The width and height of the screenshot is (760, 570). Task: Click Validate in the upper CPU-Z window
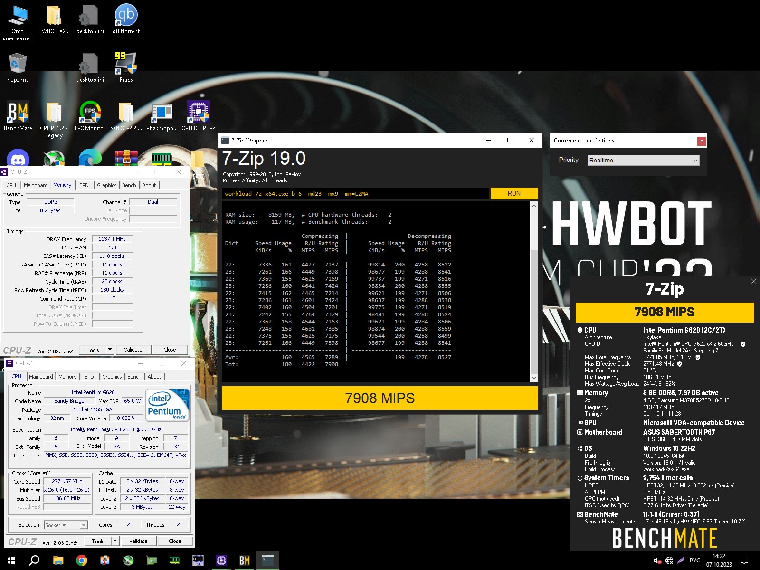point(133,350)
